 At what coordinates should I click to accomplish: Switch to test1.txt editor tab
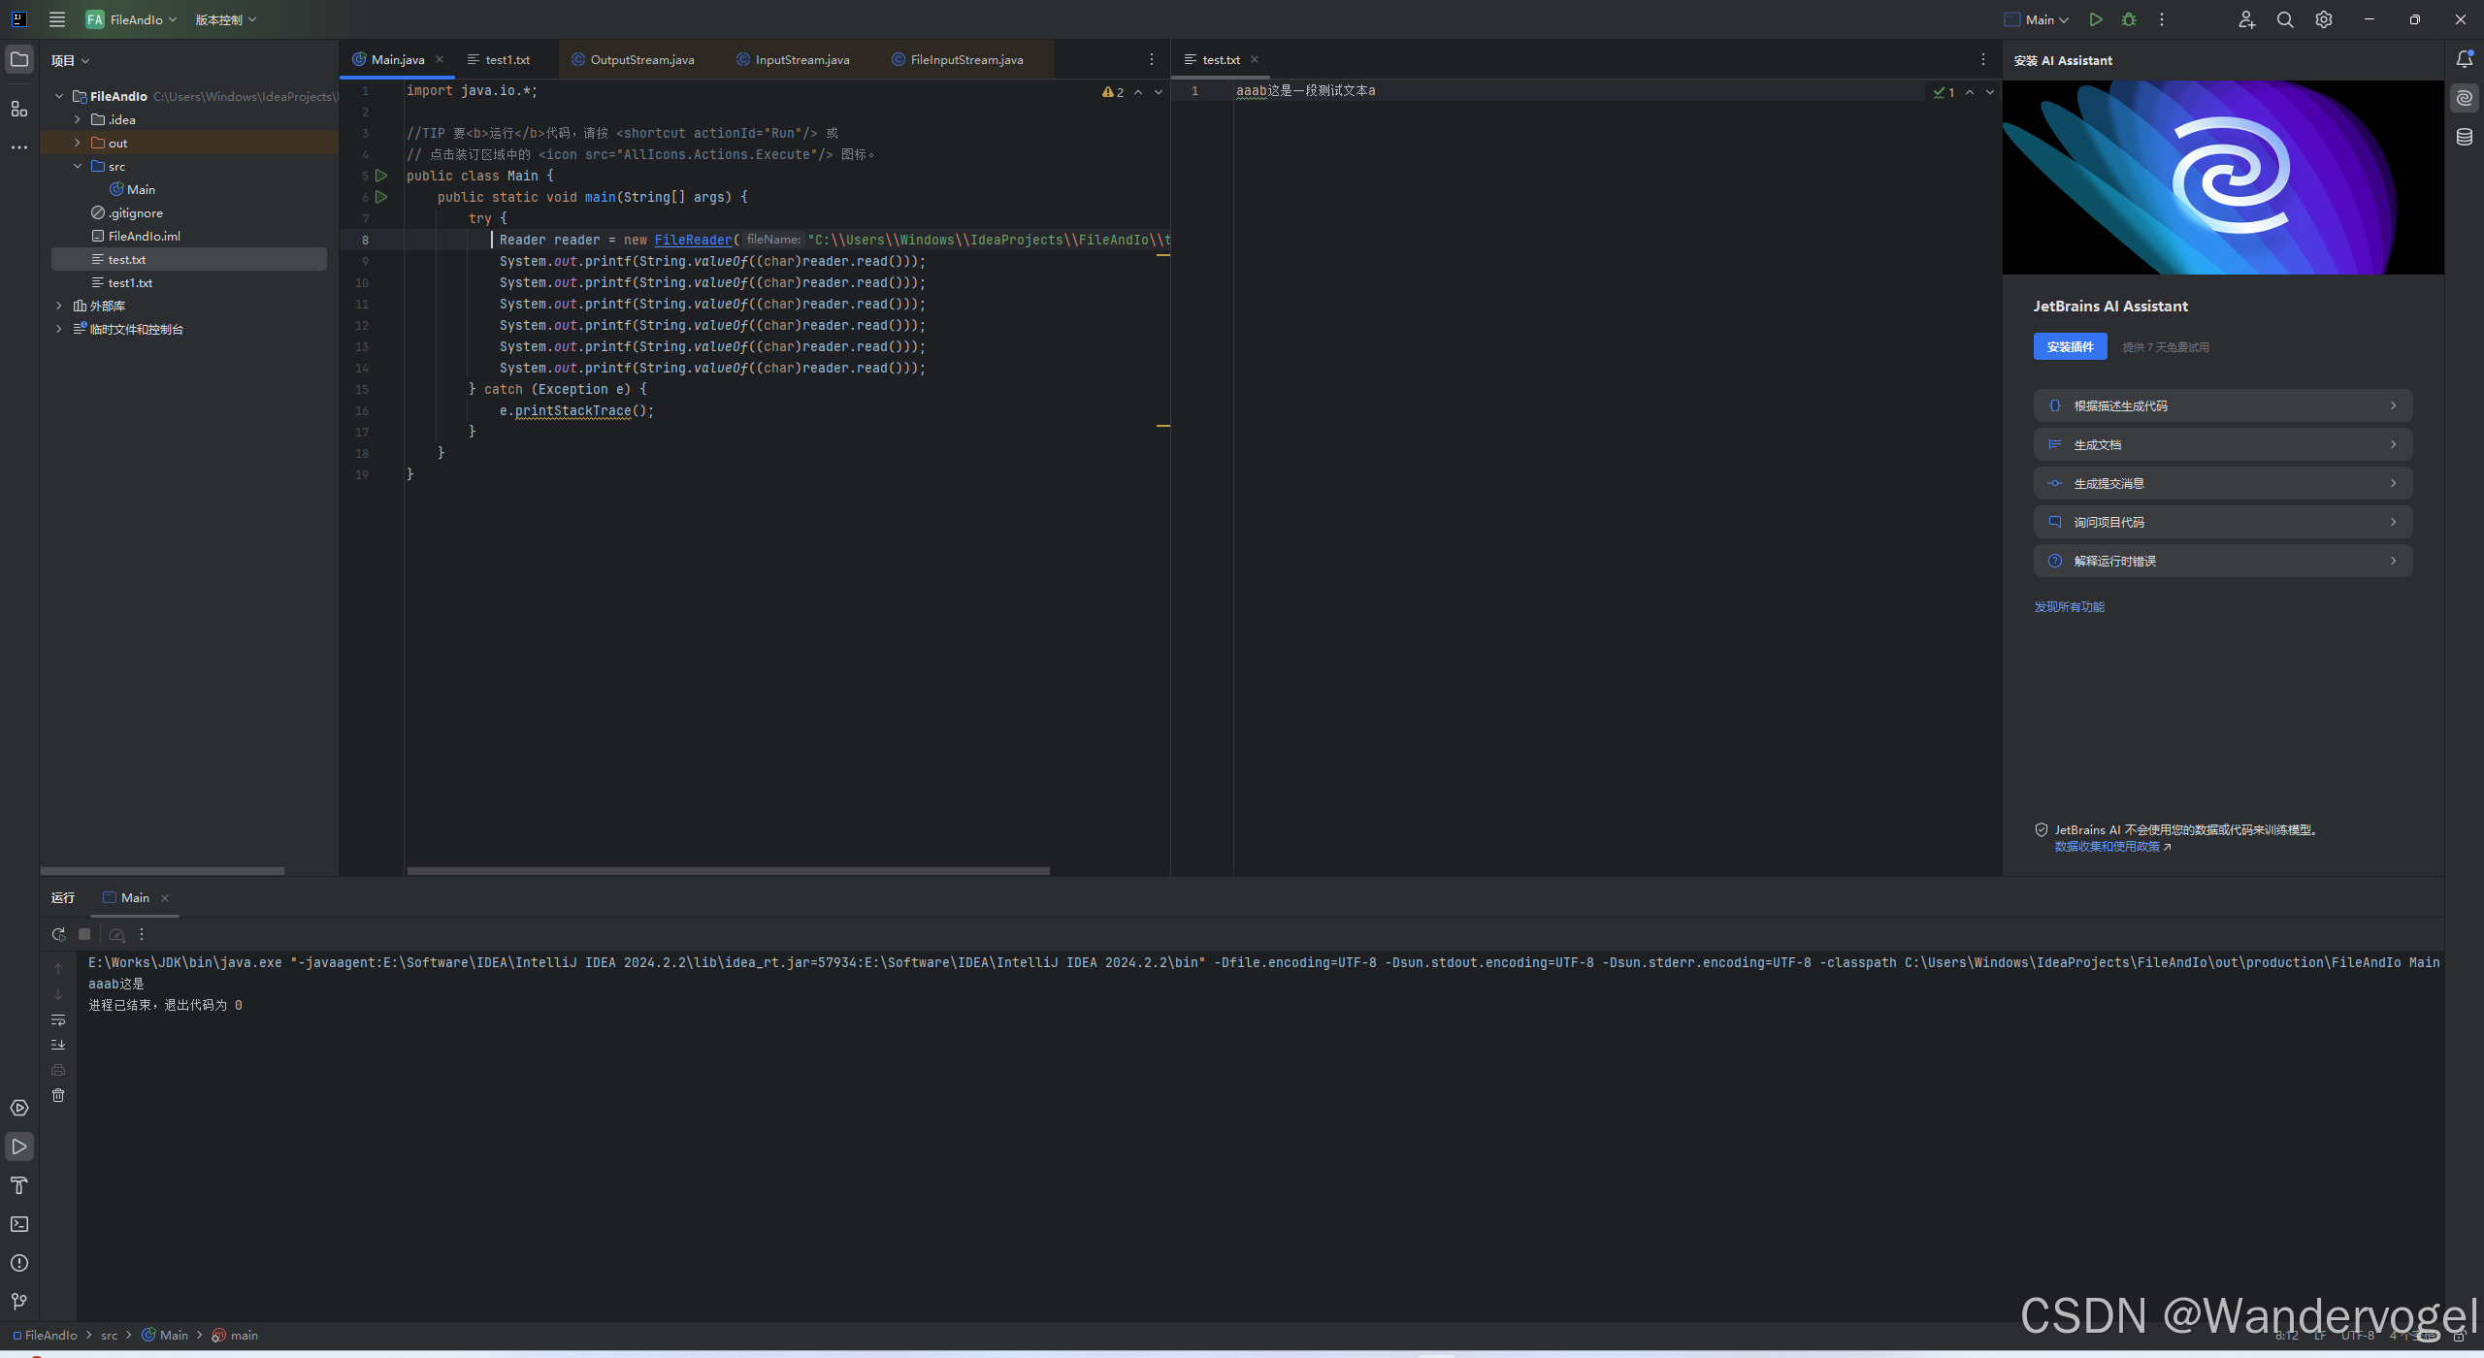(x=507, y=60)
